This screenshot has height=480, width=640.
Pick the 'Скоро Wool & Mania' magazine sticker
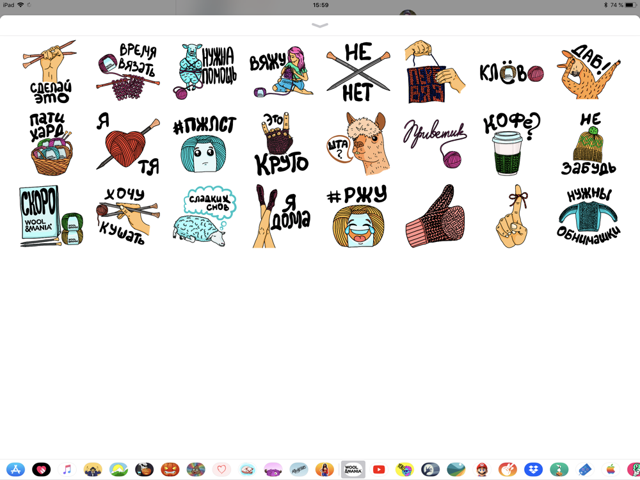(x=51, y=216)
